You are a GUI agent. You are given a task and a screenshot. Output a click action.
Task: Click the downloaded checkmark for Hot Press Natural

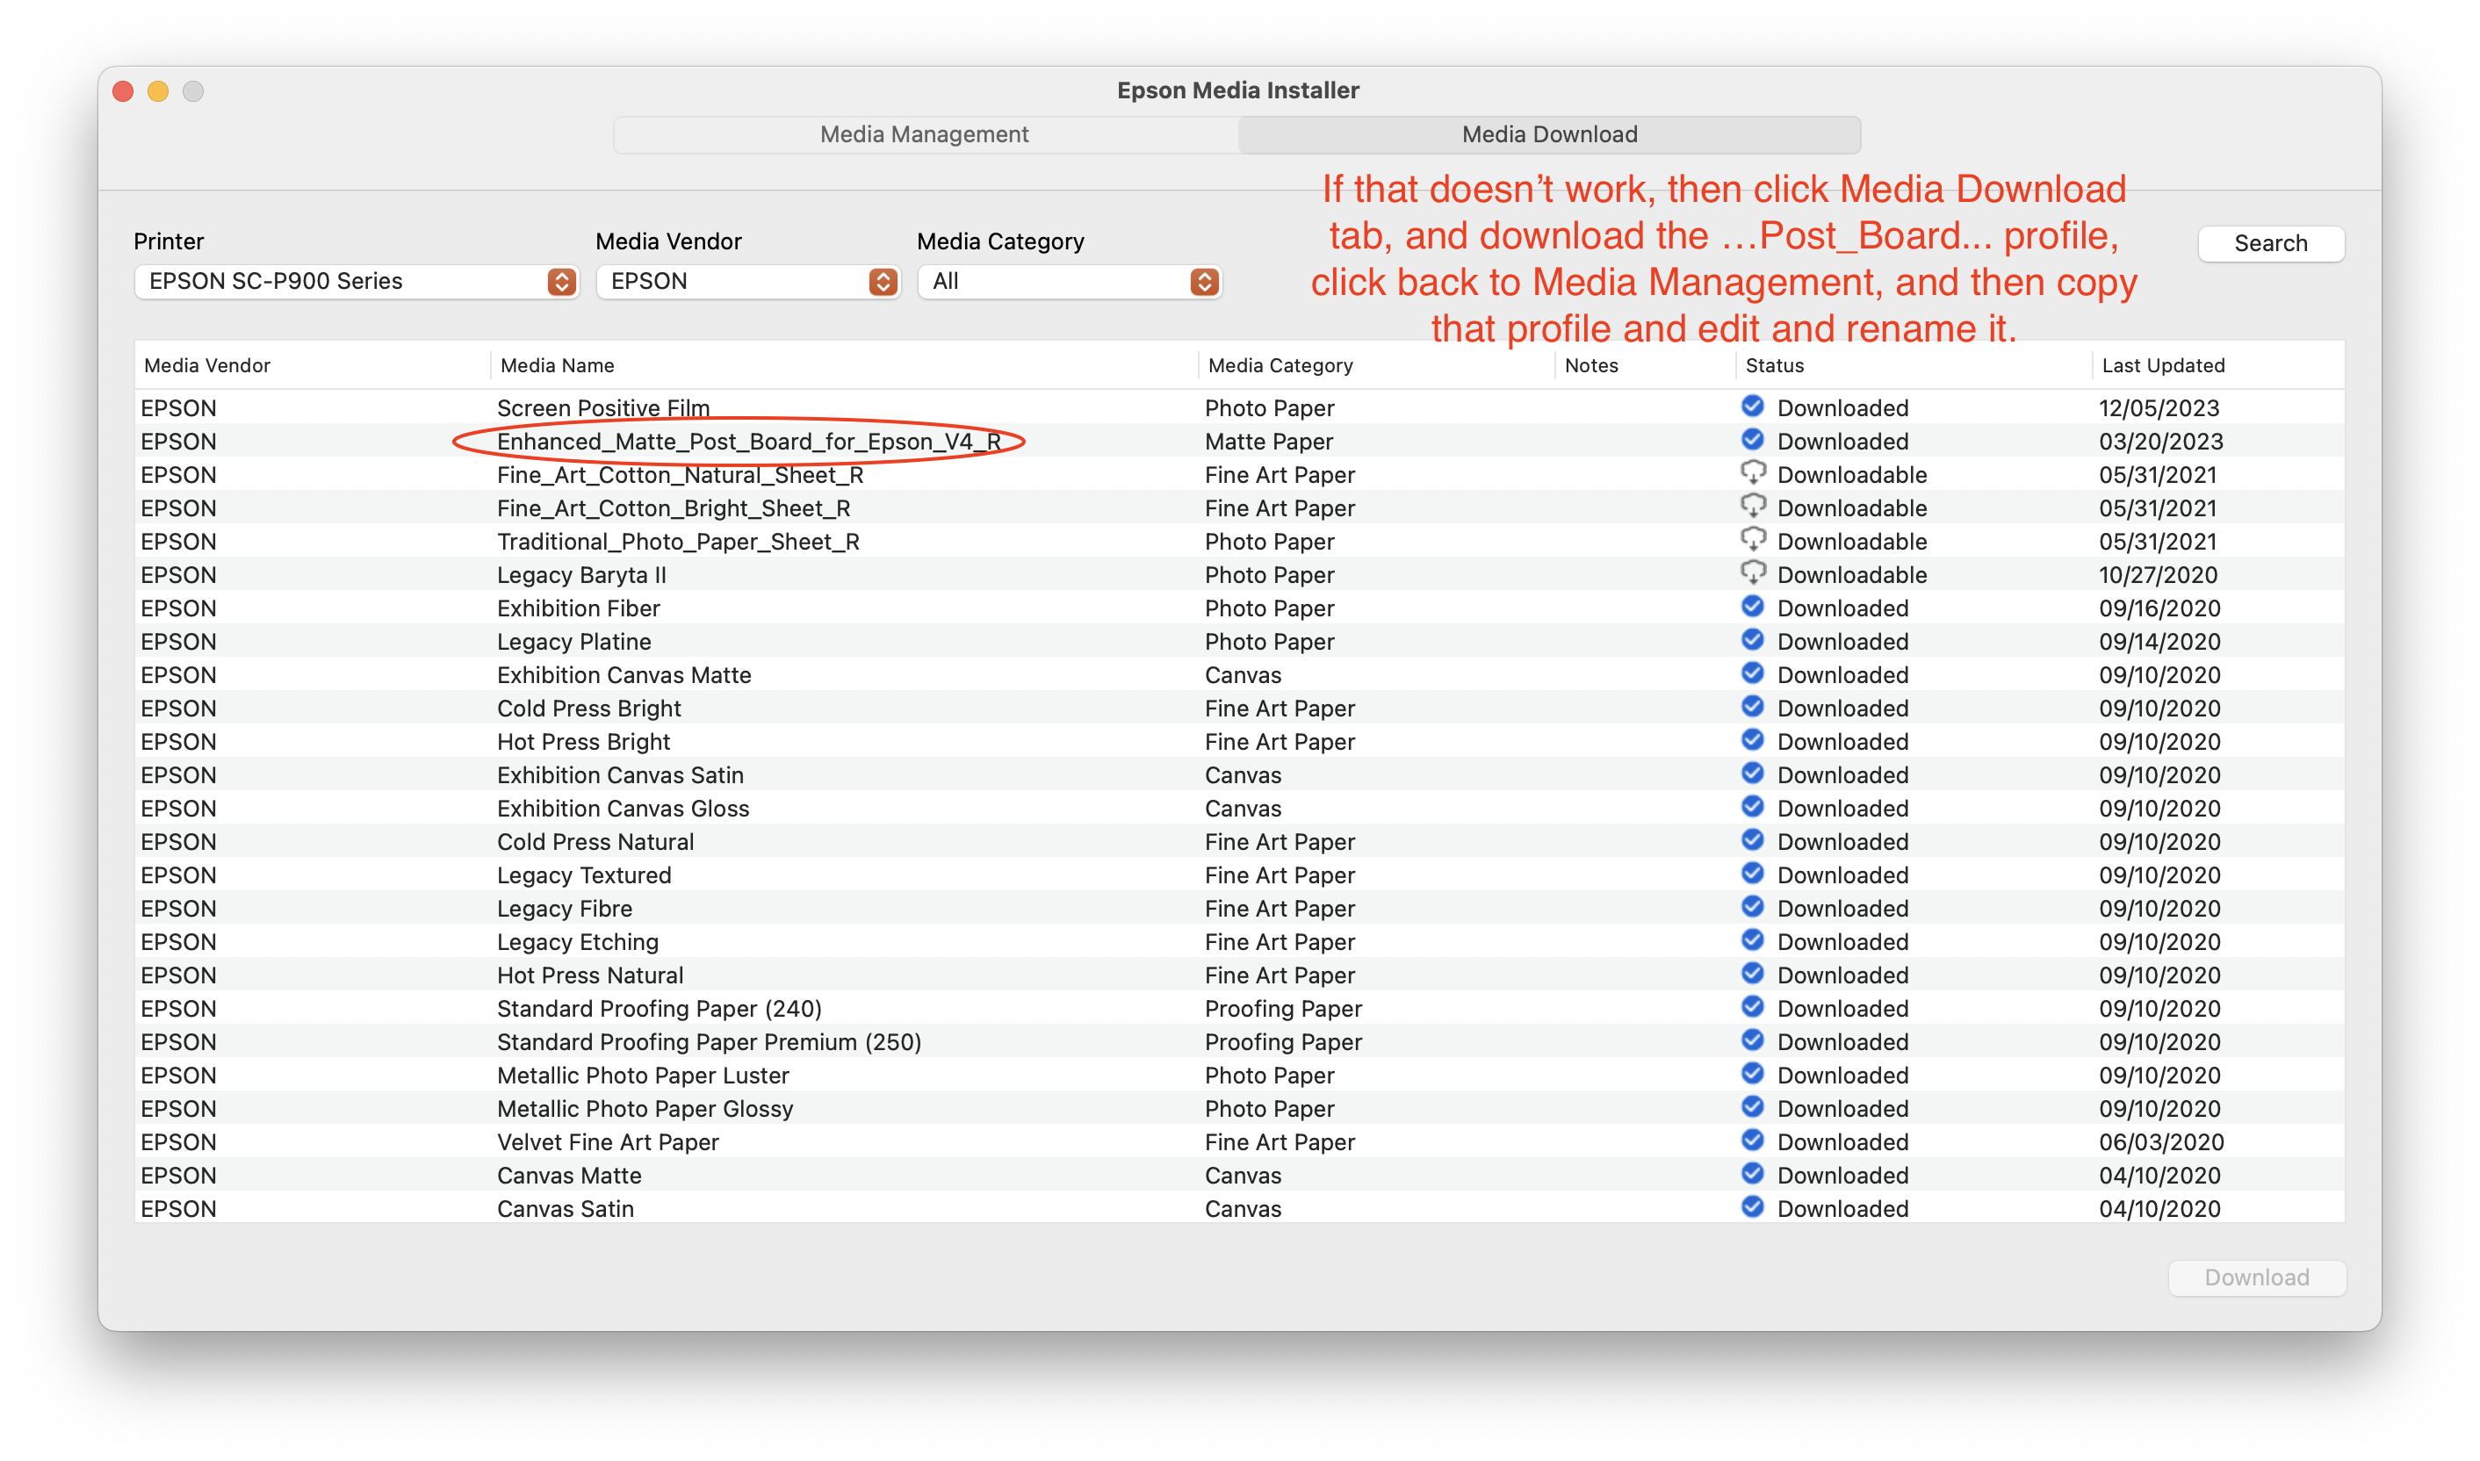(x=1753, y=974)
